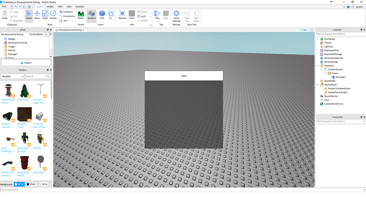Click the Paste clipboard icon
Image resolution: width=366 pixels, height=198 pixels.
tap(5, 14)
